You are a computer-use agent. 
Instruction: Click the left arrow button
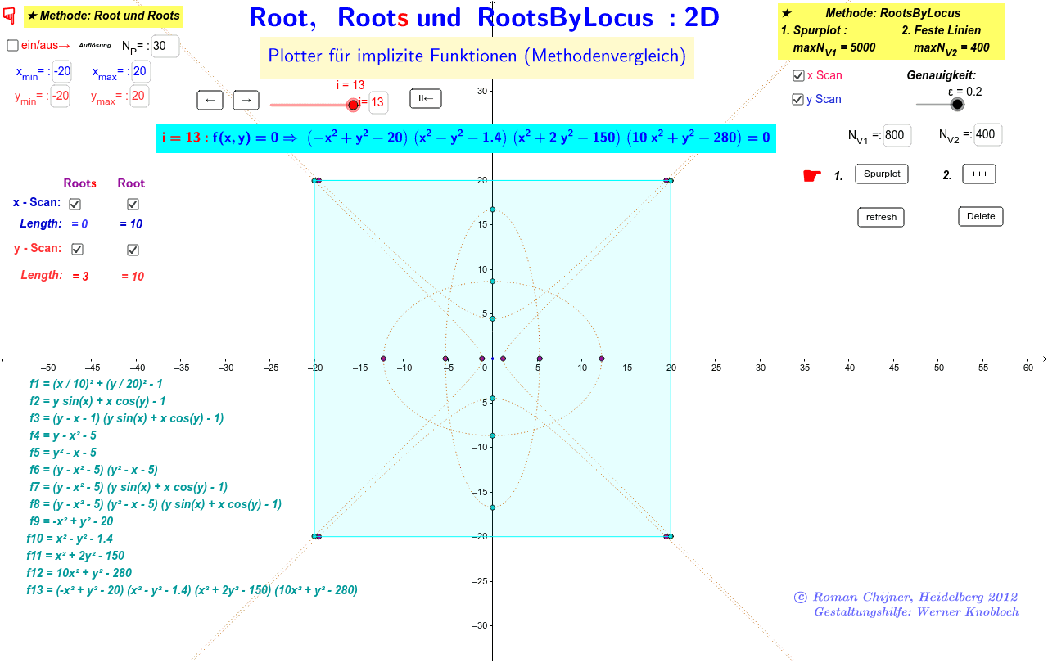click(x=210, y=100)
